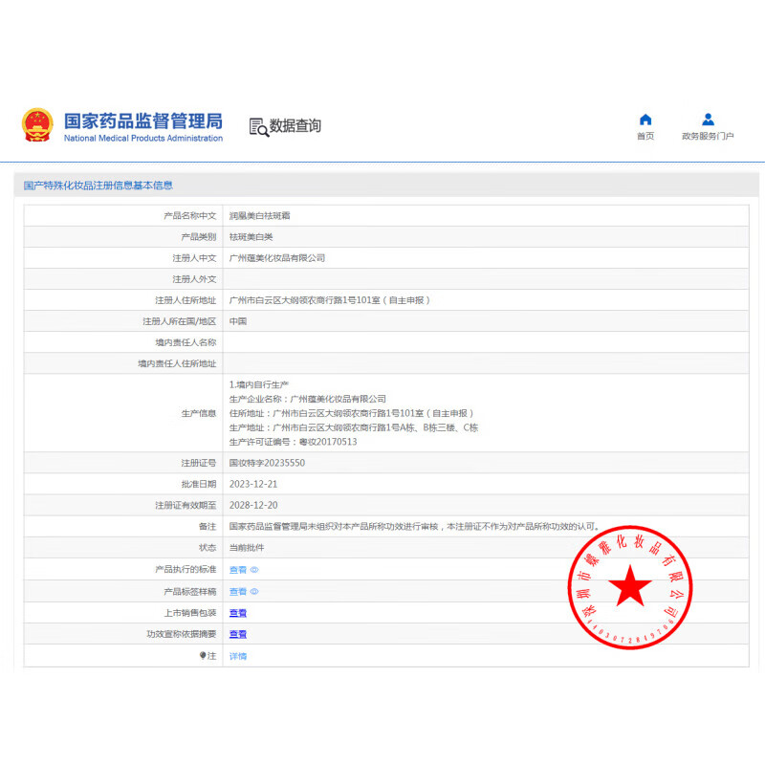The height and width of the screenshot is (765, 765).
Task: Click the NMPA national emblem logo
Action: click(x=35, y=125)
